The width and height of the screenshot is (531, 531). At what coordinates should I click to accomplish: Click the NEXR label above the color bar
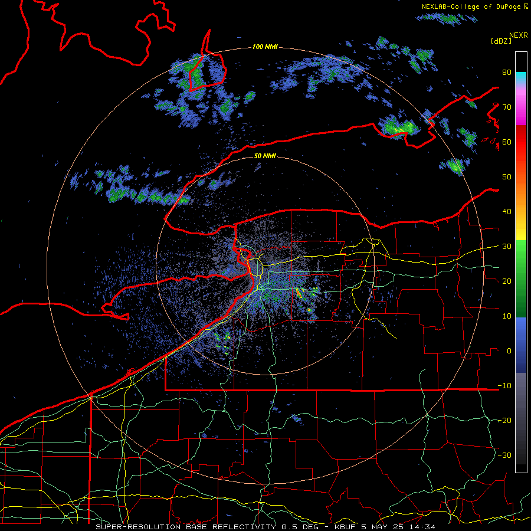(519, 35)
